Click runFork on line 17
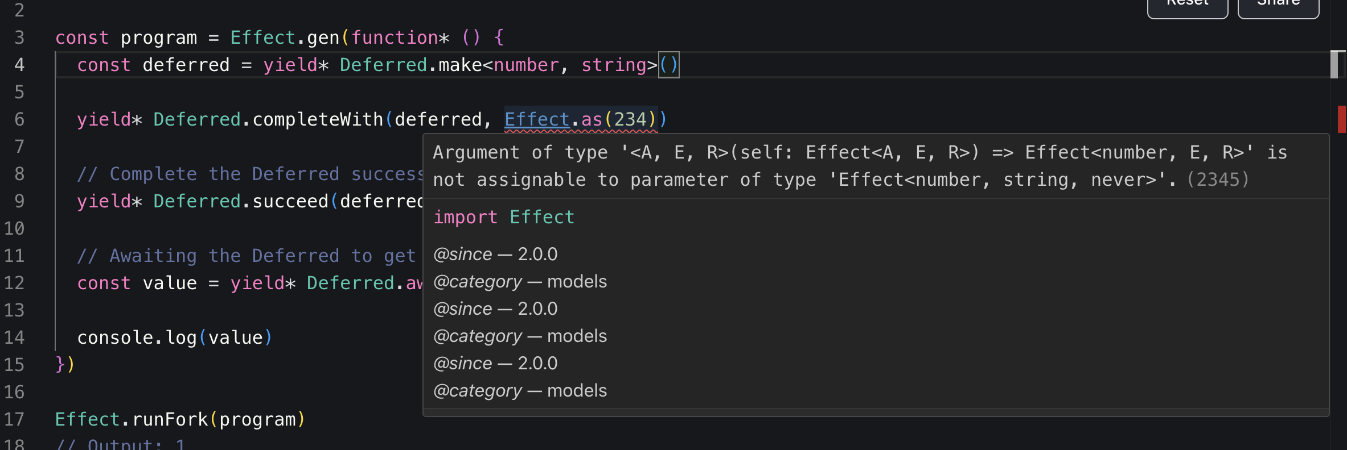Viewport: 1347px width, 450px height. 170,419
